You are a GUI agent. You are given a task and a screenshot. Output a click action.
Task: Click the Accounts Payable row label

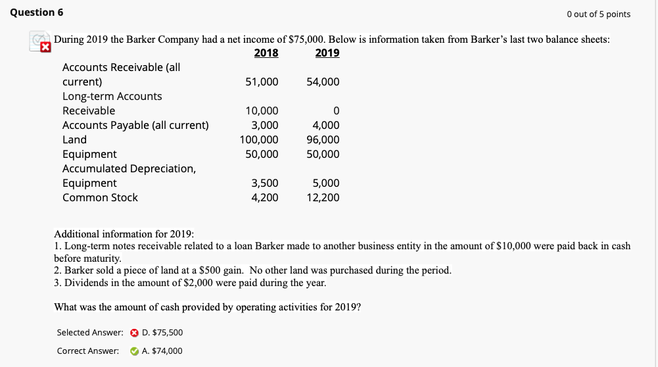[x=135, y=126]
